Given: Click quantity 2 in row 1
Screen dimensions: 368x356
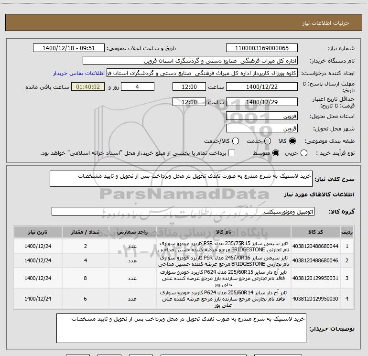Looking at the screenshot, I should point(86,246).
